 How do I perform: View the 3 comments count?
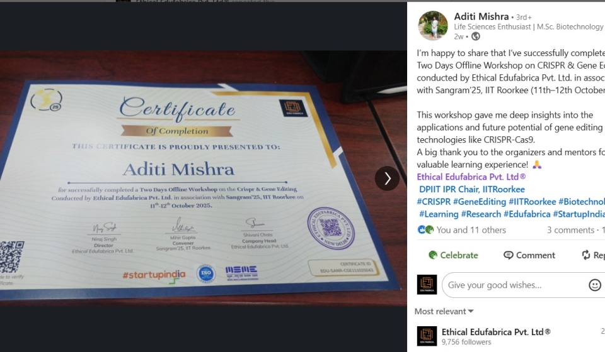click(x=570, y=230)
